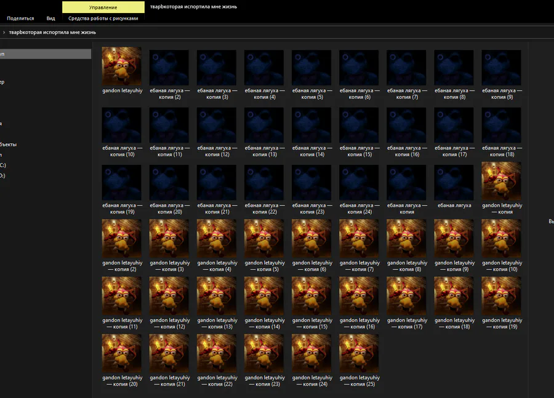Select the text gandon letayuhiy — копия (22)

coord(217,381)
